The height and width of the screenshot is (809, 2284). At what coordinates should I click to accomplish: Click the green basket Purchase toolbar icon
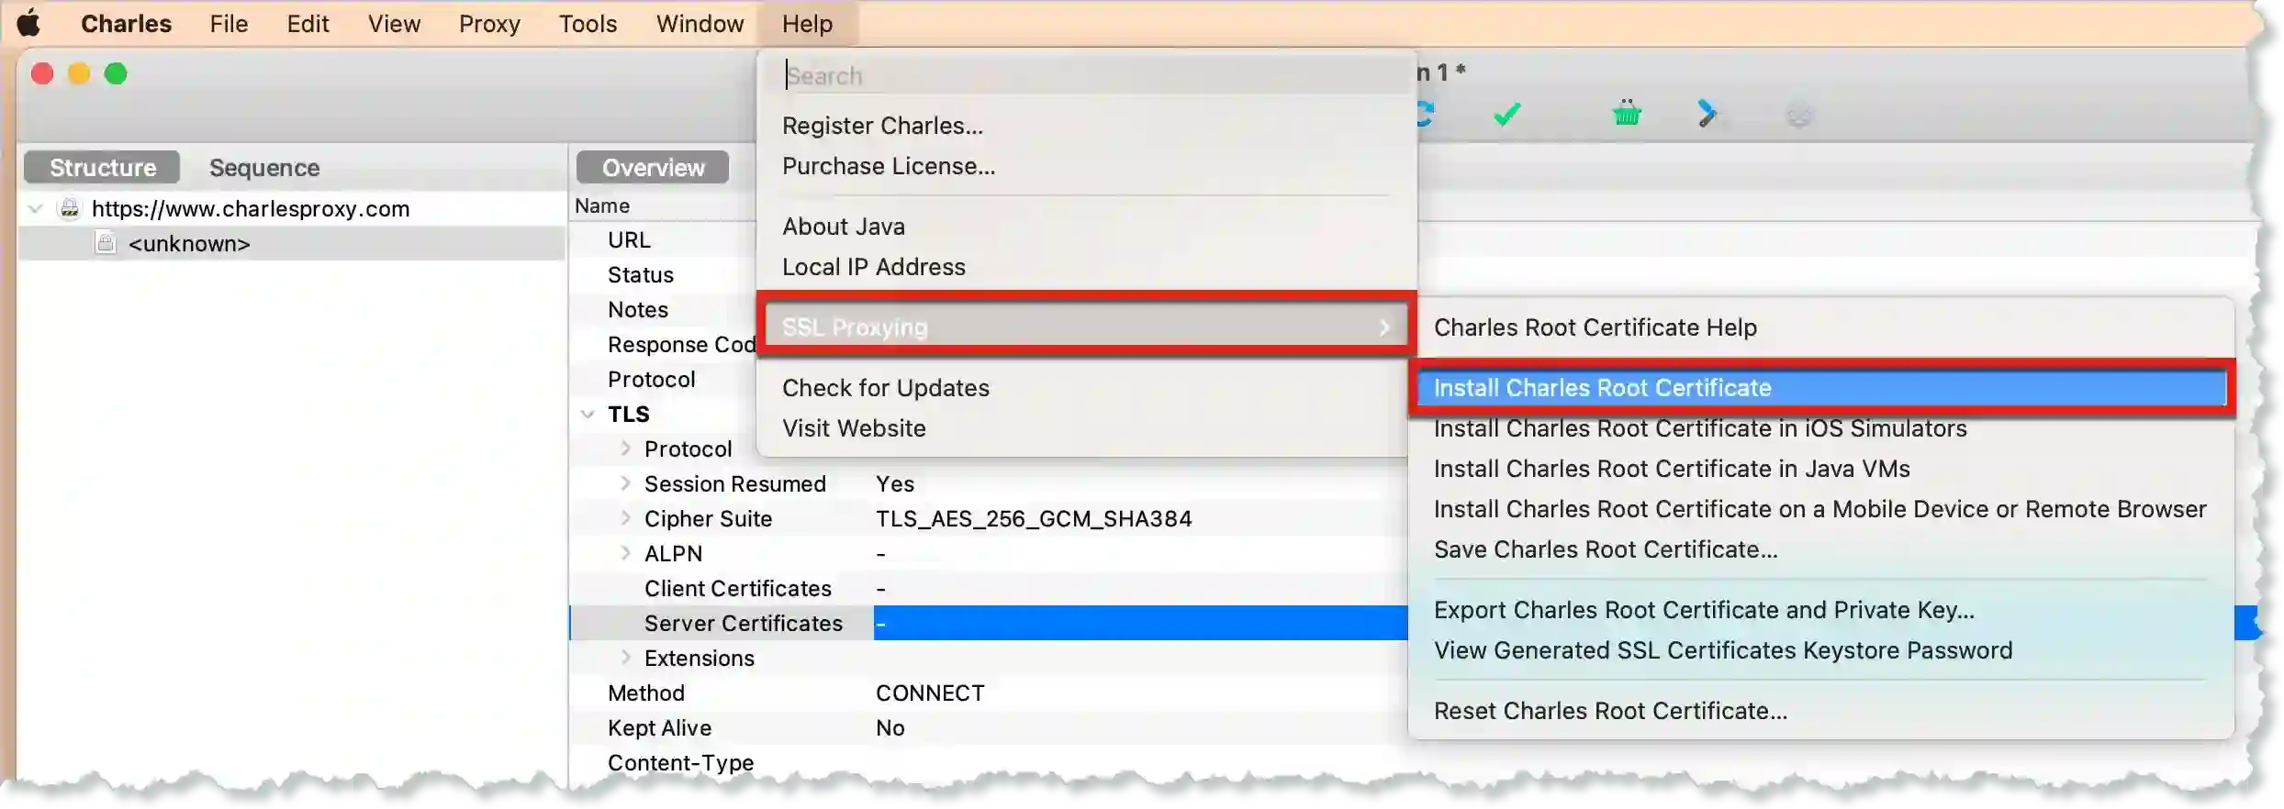[x=1627, y=114]
